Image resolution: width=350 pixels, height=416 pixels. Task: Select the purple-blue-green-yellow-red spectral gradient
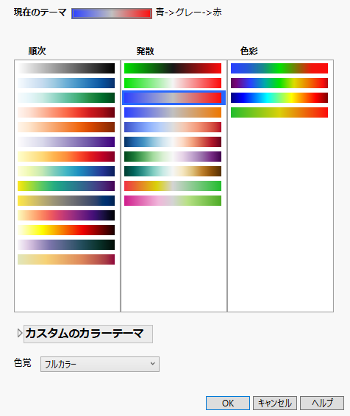click(279, 83)
